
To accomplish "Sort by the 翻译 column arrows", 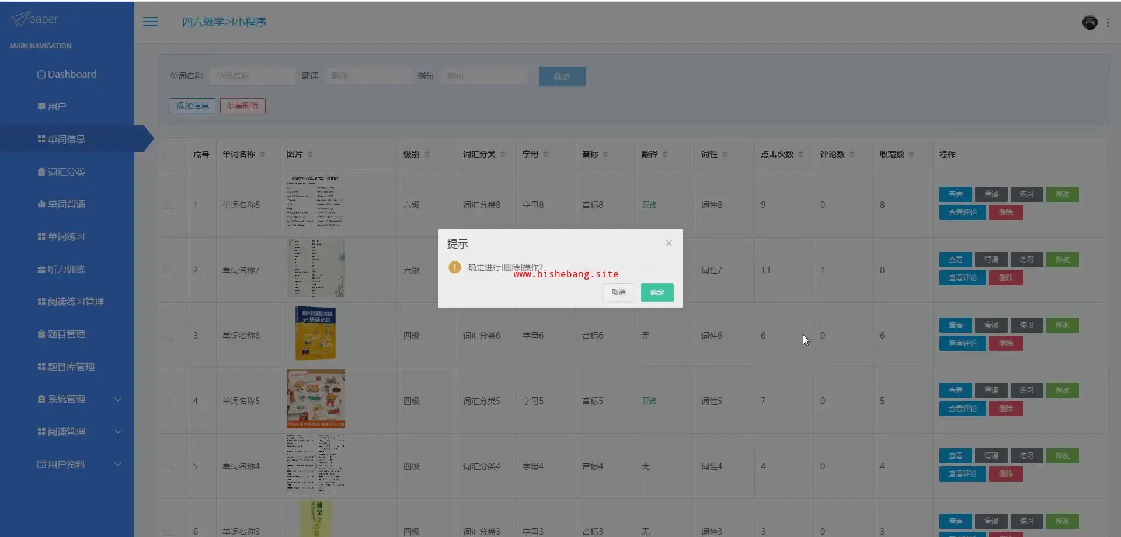I will (665, 154).
